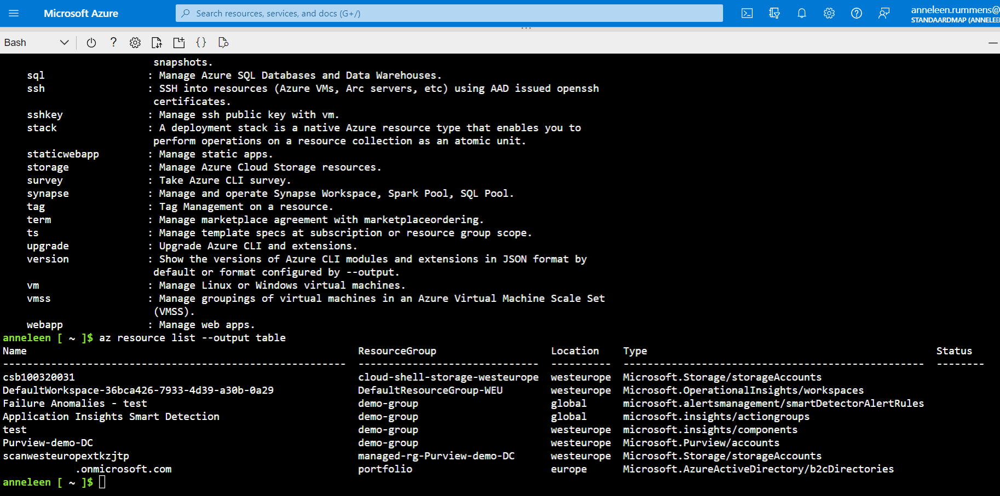Select the text DefaultResourceGroup-WEU
Screen dimensions: 1000x496
pos(430,390)
